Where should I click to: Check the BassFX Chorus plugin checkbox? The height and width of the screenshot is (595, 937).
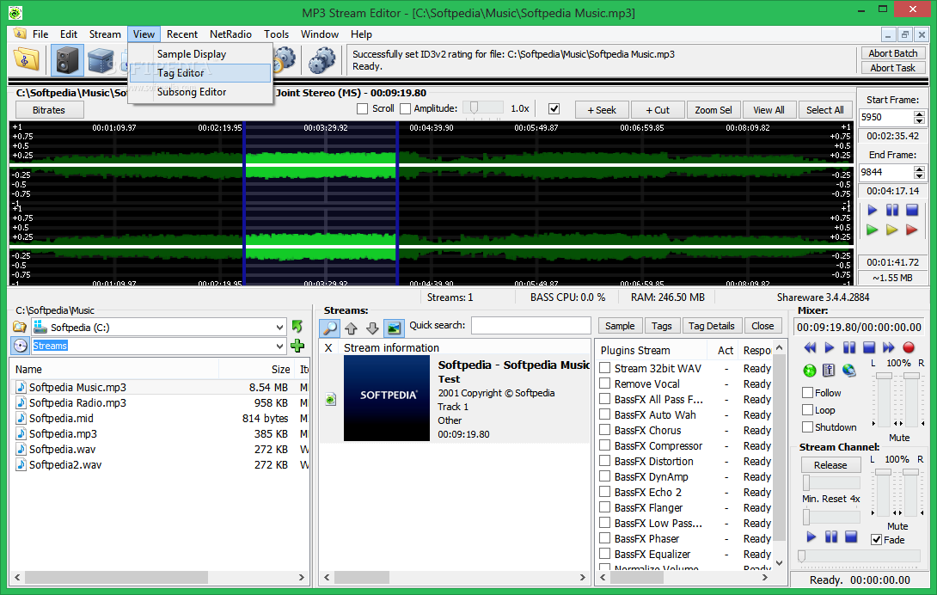click(x=604, y=429)
